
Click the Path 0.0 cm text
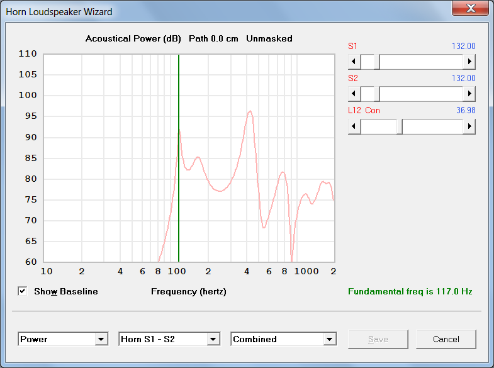pyautogui.click(x=213, y=39)
